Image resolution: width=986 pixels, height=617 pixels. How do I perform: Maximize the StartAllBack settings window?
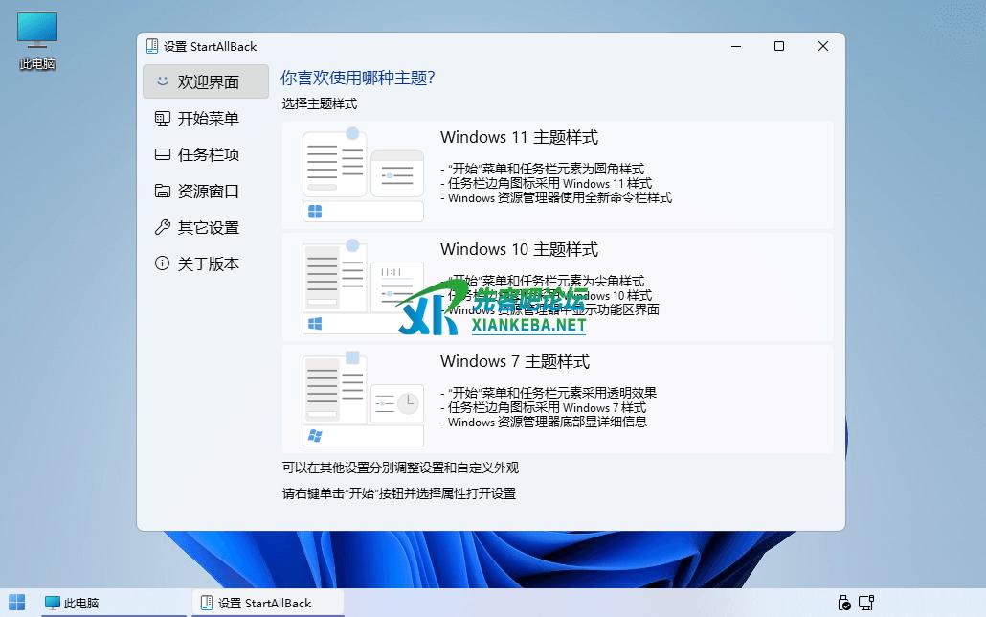[779, 46]
